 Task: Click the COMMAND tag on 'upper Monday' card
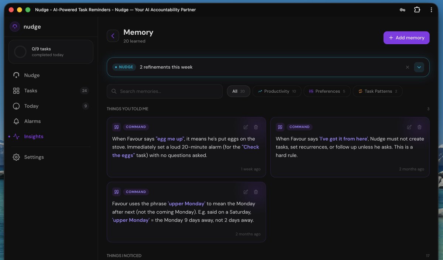click(136, 192)
